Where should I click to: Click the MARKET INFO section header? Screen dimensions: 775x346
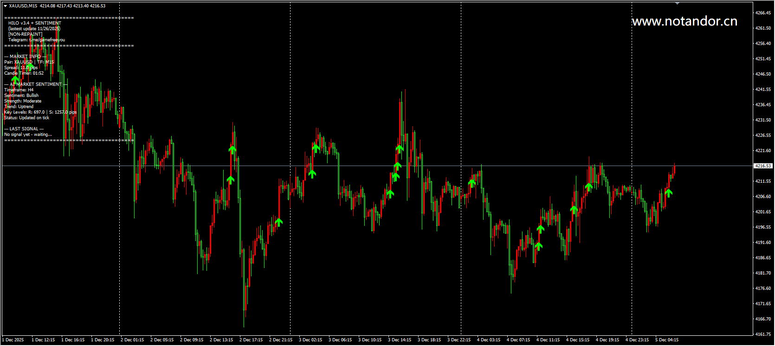tap(26, 57)
